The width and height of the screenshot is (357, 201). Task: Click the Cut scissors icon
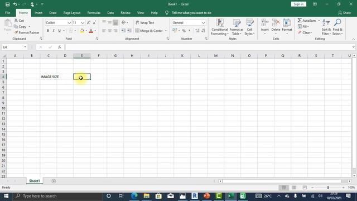tap(16, 21)
